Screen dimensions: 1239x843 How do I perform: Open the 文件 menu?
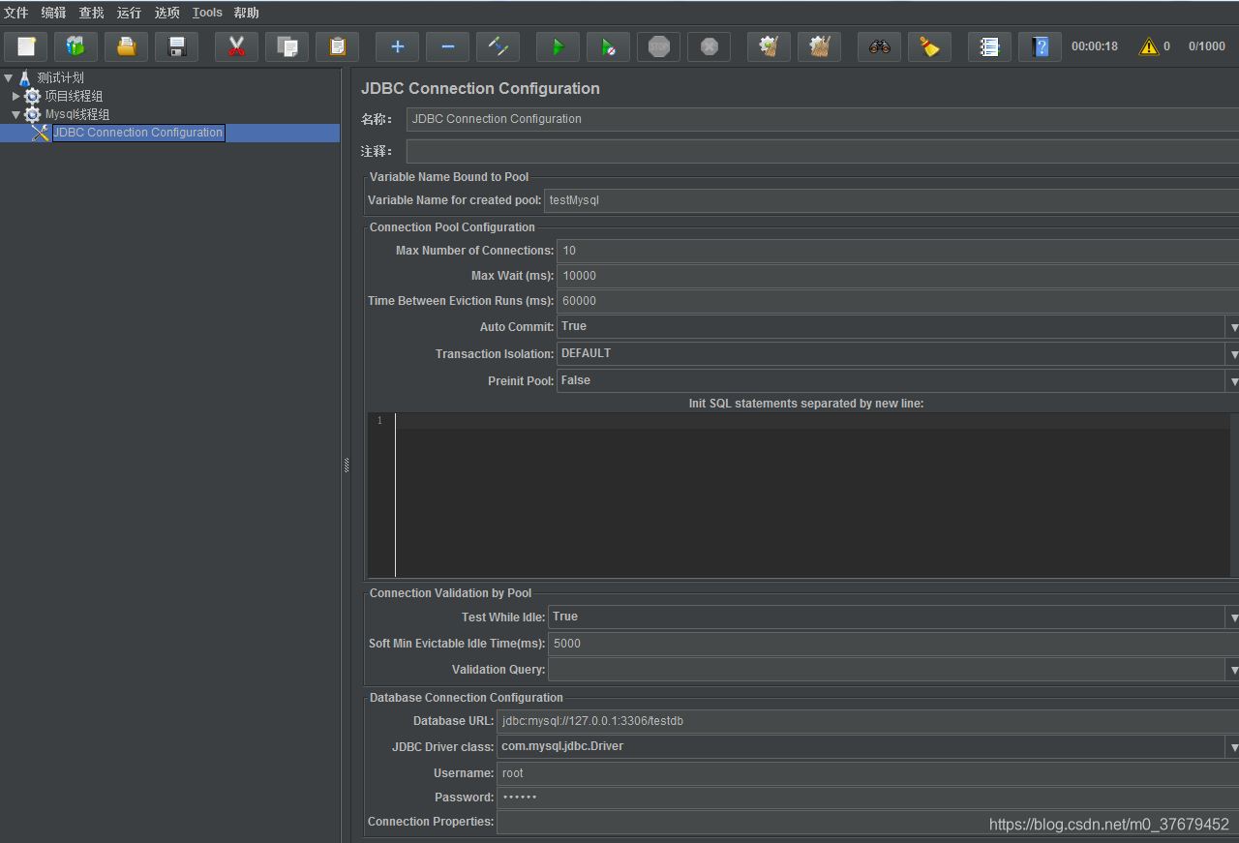click(x=16, y=13)
